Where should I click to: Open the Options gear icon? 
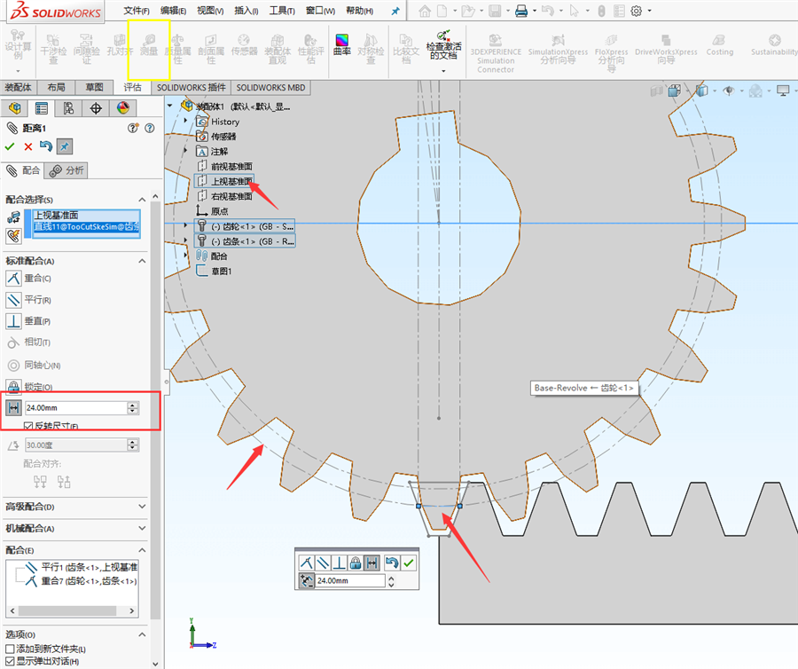(x=636, y=11)
